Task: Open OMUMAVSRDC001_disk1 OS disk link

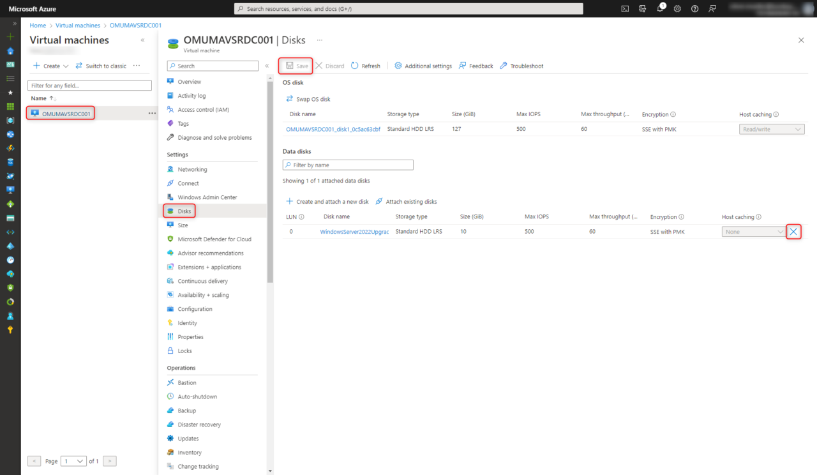Action: coord(333,129)
